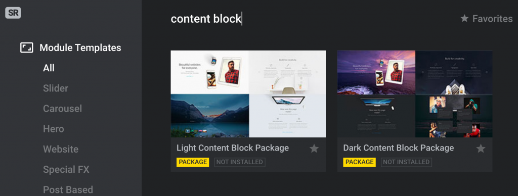Open the Dark Content Block Package thumbnail
Viewport: 518px width, 196px height.
[x=415, y=94]
